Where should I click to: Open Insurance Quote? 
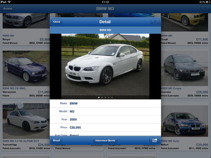pyautogui.click(x=105, y=140)
